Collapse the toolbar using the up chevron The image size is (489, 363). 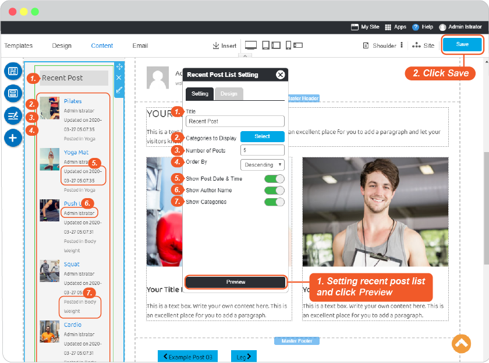245,56
